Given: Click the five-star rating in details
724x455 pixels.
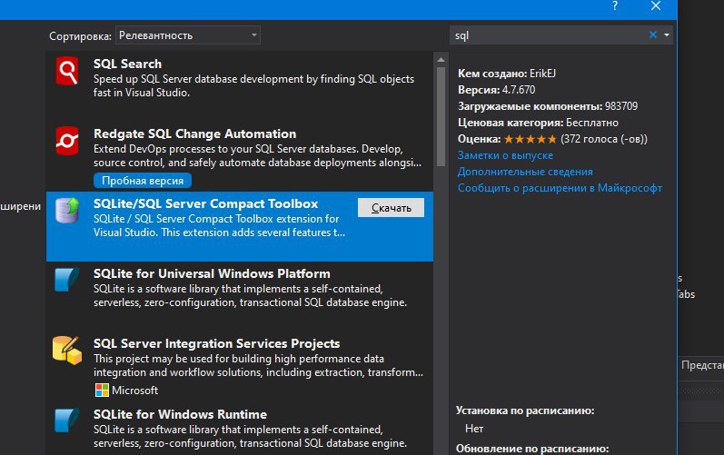Looking at the screenshot, I should click(531, 139).
